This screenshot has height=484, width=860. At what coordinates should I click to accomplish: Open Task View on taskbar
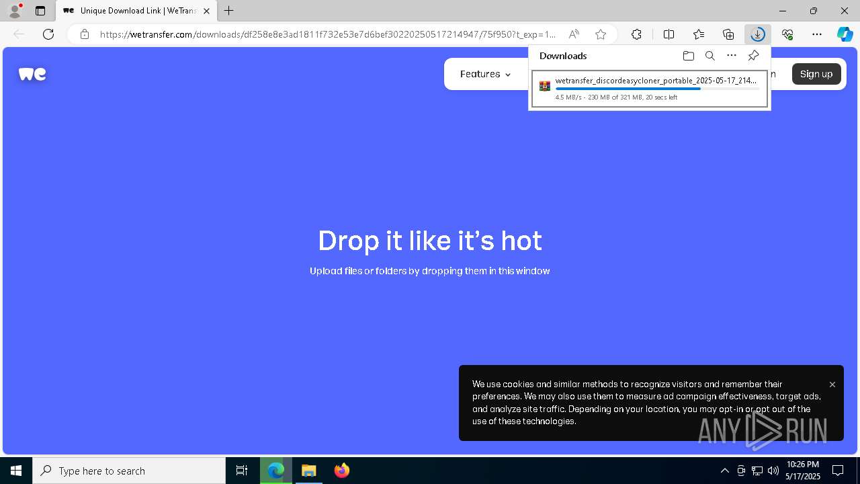pyautogui.click(x=242, y=471)
